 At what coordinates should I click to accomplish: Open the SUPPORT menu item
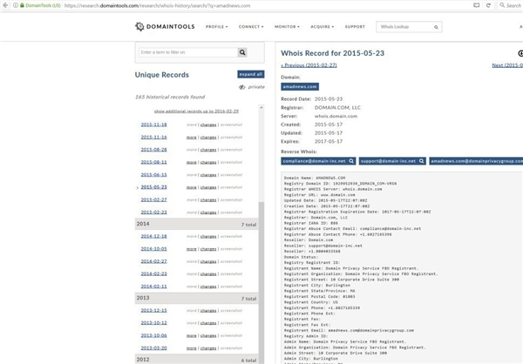[x=355, y=27]
